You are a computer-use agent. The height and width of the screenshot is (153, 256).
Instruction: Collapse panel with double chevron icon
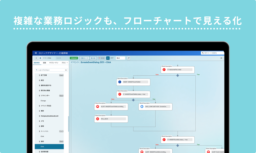221,58
